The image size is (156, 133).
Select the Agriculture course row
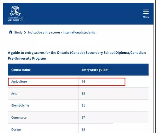(78, 82)
